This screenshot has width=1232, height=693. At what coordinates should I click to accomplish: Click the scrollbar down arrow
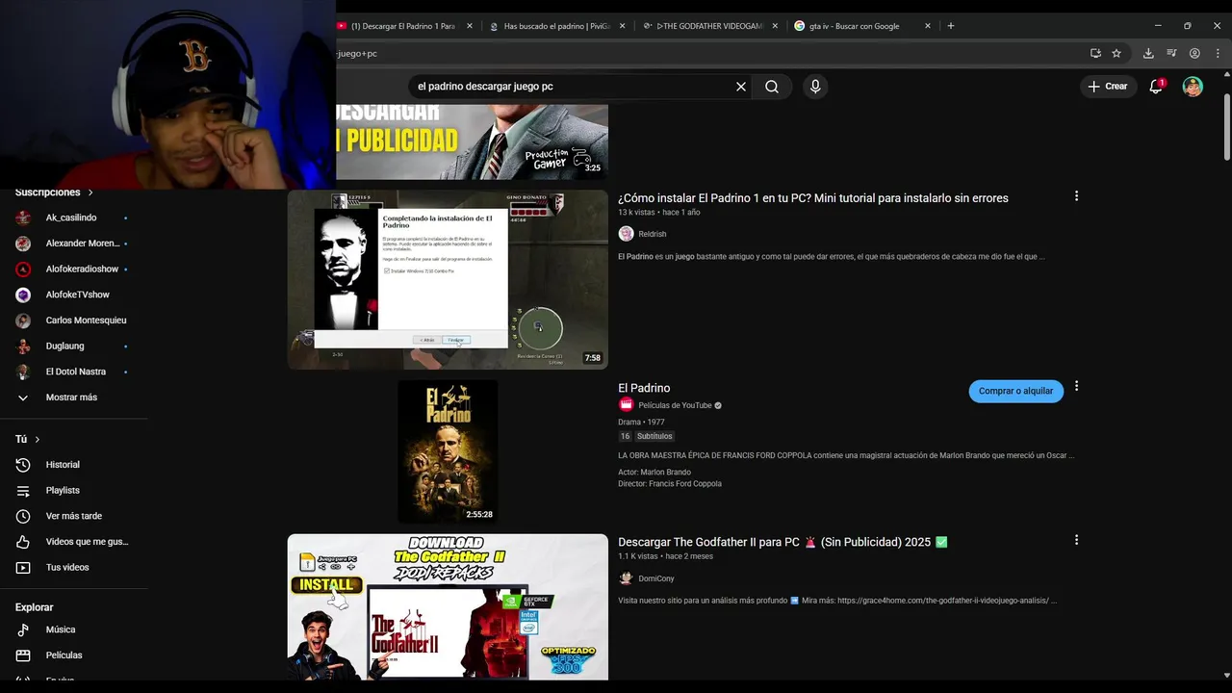click(x=1226, y=675)
